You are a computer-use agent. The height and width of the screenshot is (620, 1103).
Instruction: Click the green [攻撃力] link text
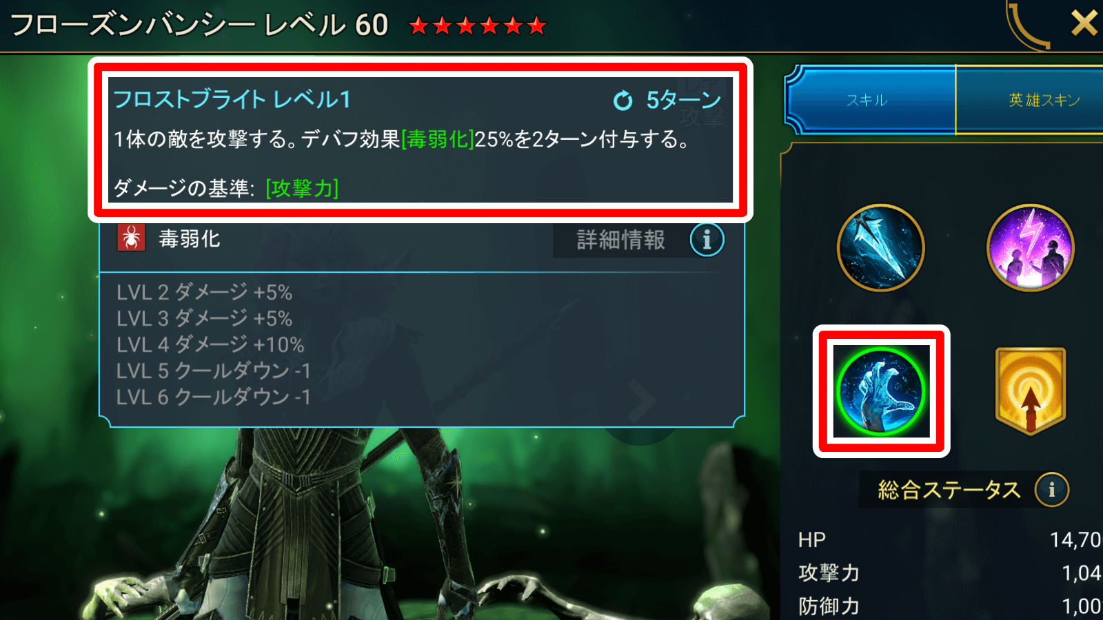pyautogui.click(x=302, y=188)
